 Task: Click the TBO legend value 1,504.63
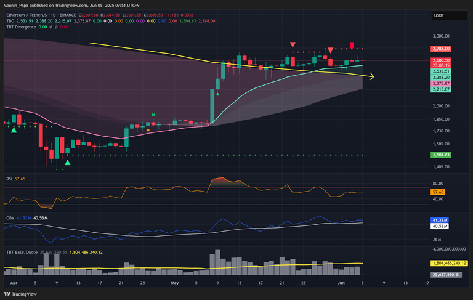coord(188,21)
